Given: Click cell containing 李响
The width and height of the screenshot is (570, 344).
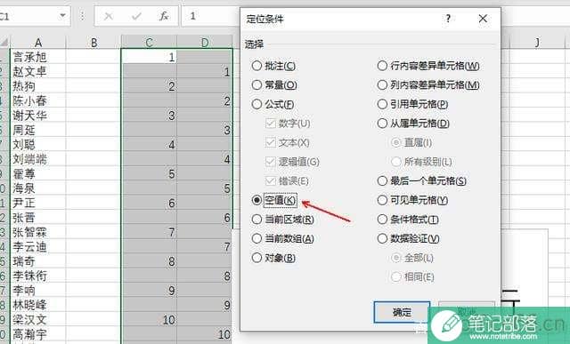Looking at the screenshot, I should coord(37,291).
